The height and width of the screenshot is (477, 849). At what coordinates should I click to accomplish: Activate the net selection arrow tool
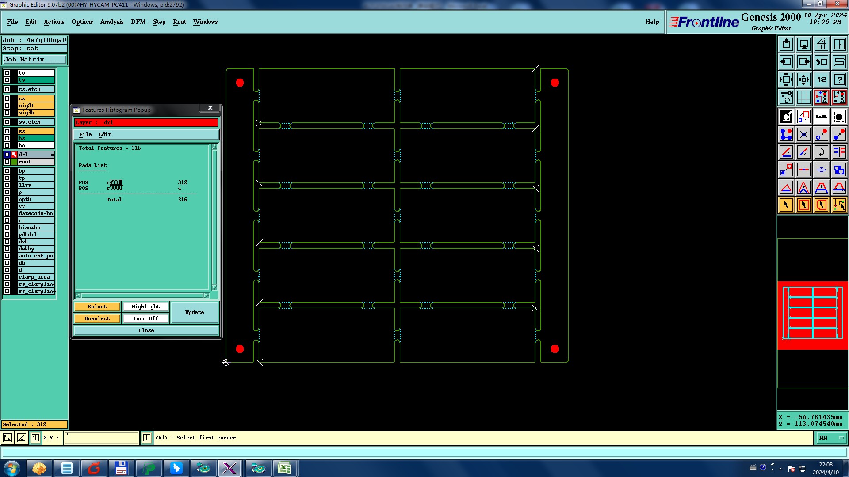pos(839,205)
